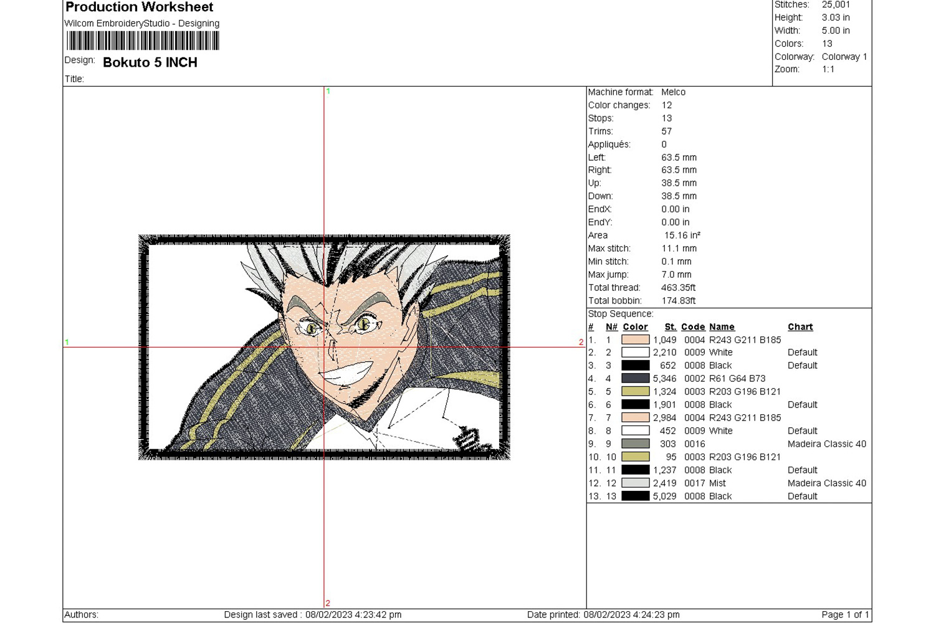The image size is (936, 623).
Task: Click the olive-gold swatch in stop row 5
Action: click(x=635, y=392)
